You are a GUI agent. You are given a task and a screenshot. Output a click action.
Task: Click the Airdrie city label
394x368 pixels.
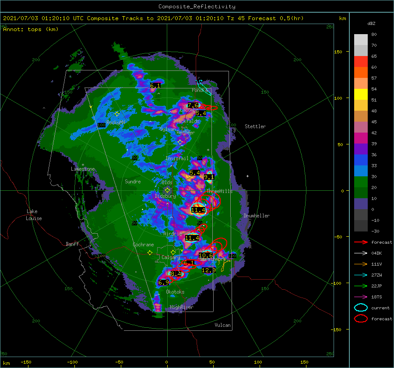172,234
